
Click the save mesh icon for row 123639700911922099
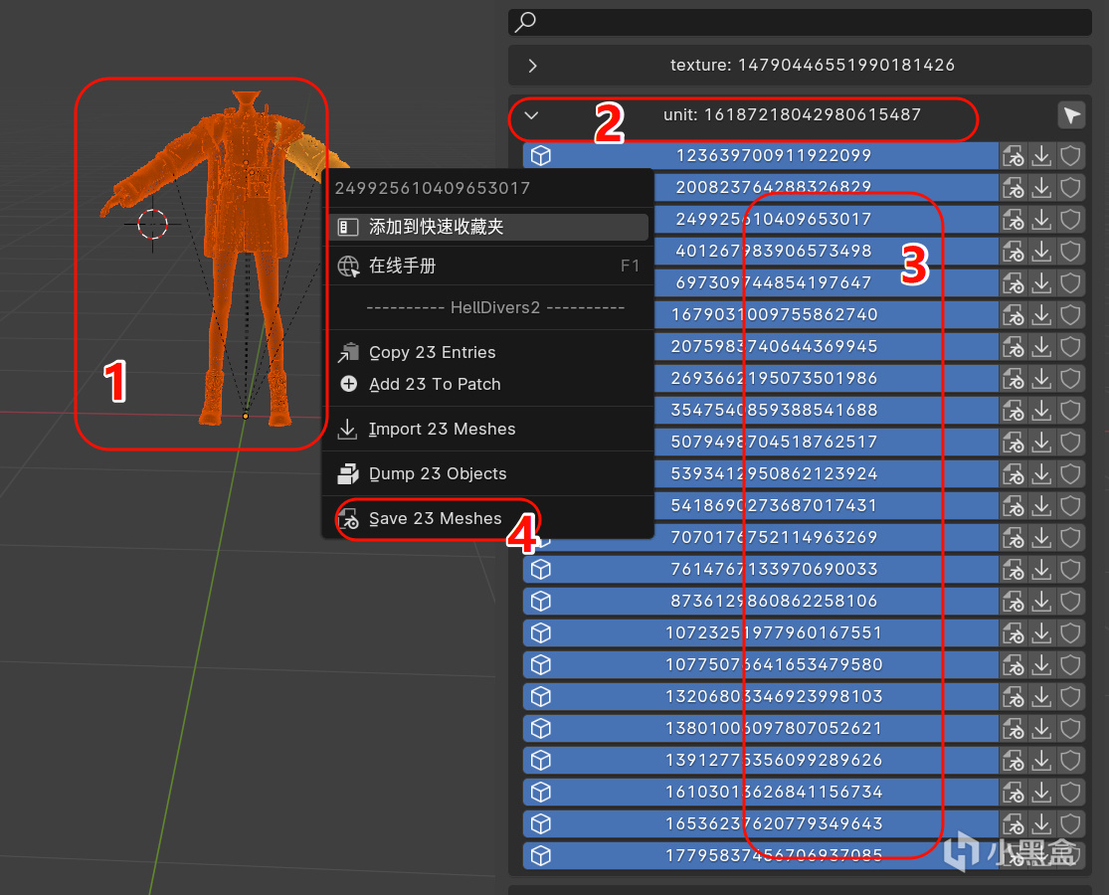coord(1014,155)
